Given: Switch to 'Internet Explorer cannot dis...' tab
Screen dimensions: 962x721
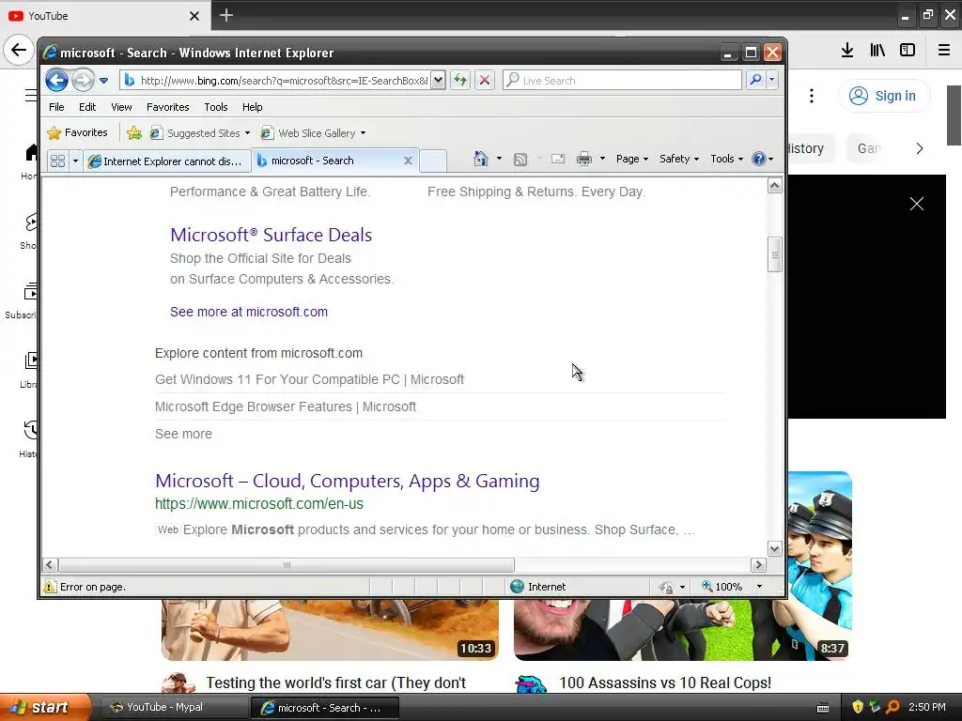Looking at the screenshot, I should (x=167, y=161).
